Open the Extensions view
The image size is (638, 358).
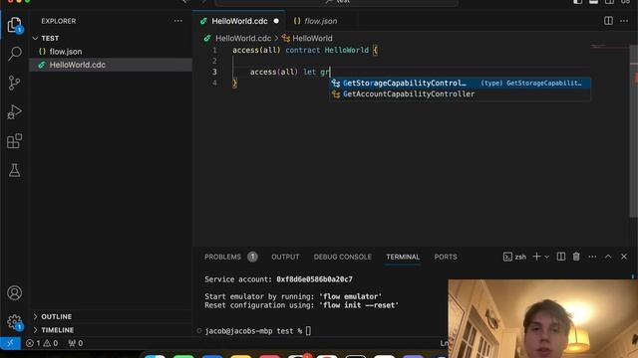tap(14, 141)
